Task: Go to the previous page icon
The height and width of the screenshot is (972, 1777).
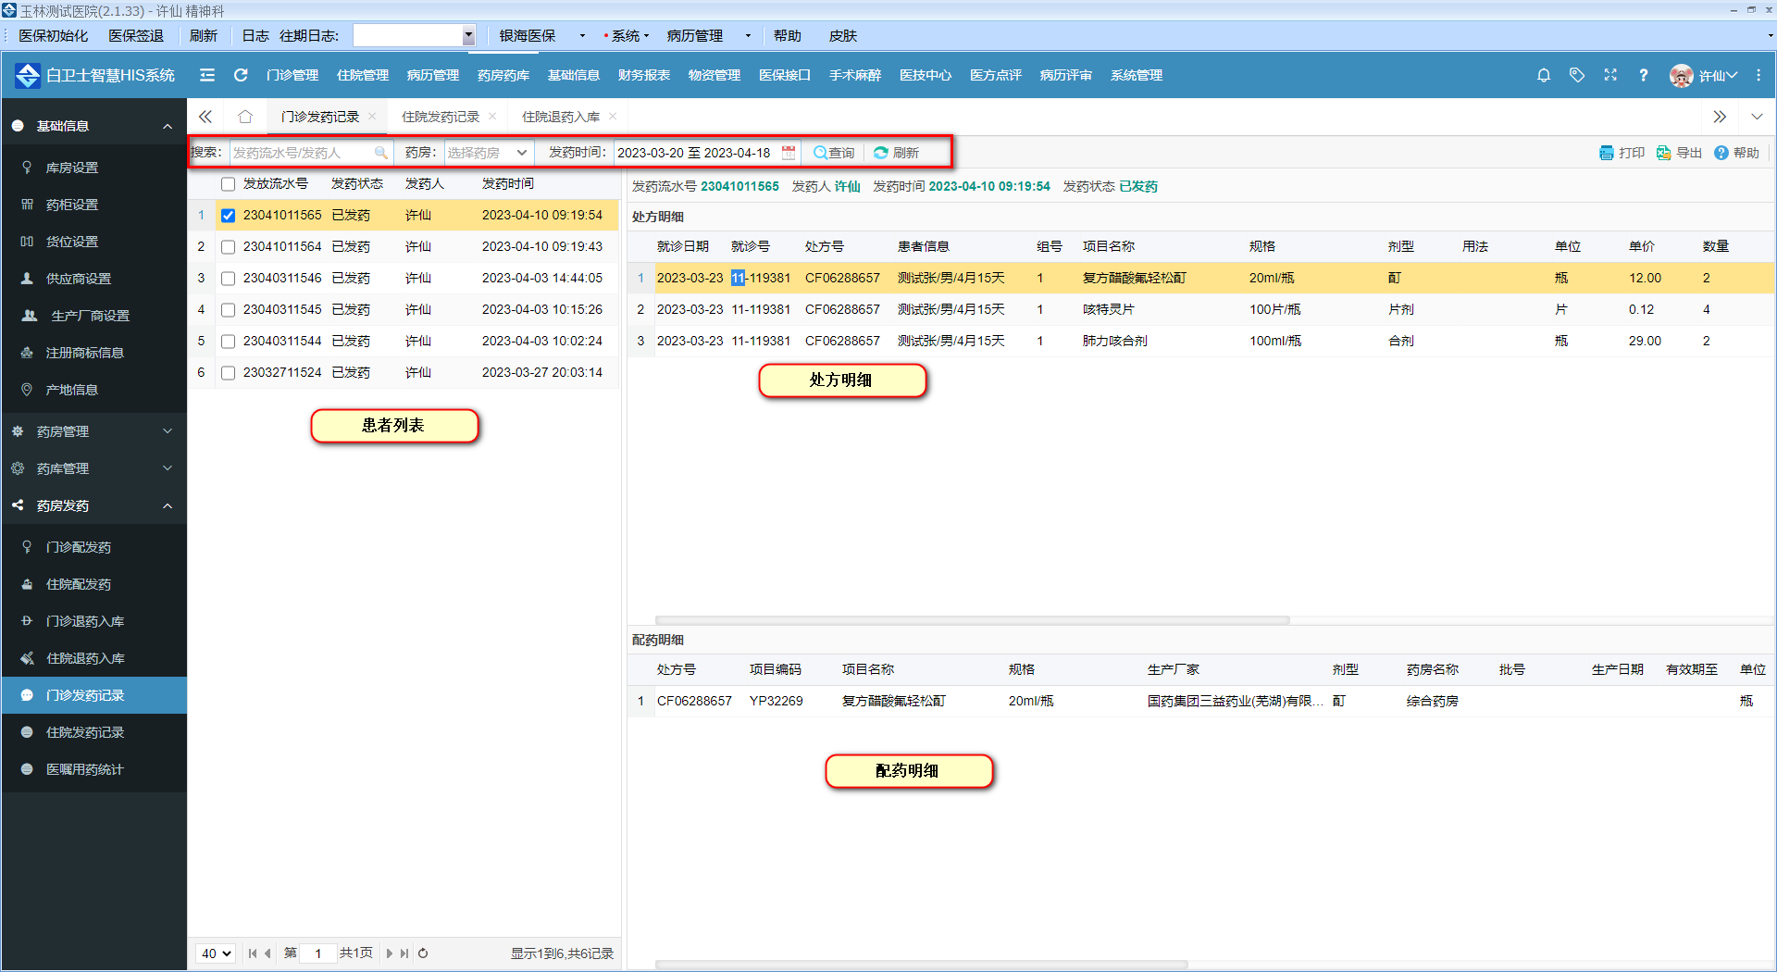Action: (268, 953)
